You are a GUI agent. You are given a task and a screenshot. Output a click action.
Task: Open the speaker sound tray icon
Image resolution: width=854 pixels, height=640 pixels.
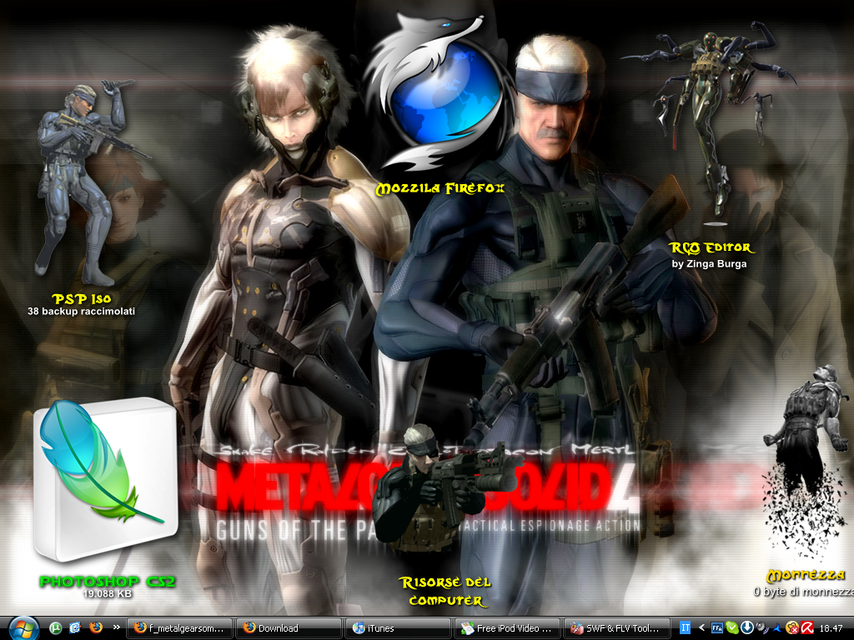(x=762, y=628)
